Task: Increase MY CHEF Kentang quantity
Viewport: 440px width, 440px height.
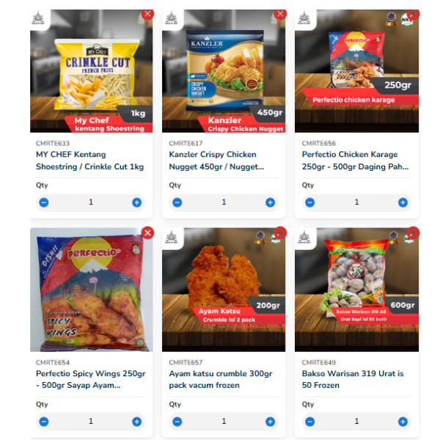Action: click(136, 202)
